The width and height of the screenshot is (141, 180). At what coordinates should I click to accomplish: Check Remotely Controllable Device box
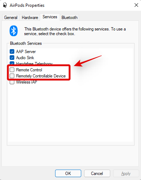[12, 76]
